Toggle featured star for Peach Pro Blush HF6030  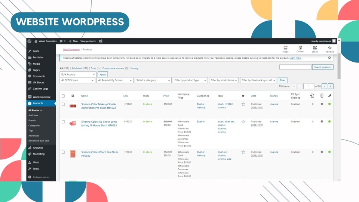[243, 152]
